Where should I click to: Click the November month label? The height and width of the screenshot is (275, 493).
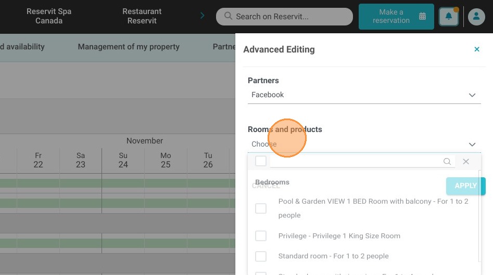pyautogui.click(x=145, y=141)
